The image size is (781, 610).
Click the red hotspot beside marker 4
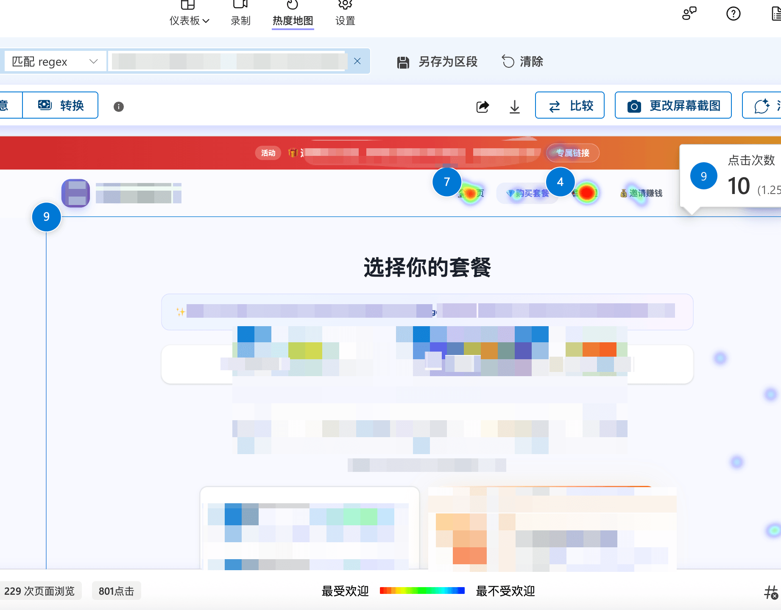click(x=587, y=193)
